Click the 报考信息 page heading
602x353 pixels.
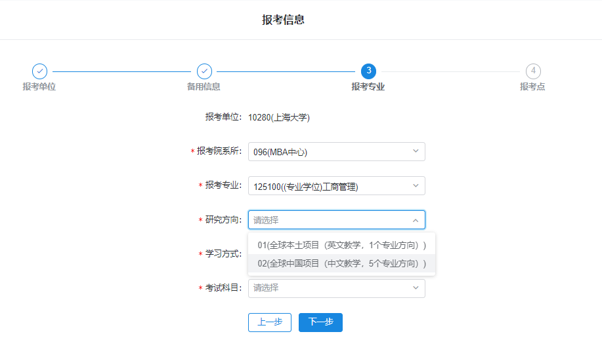(284, 20)
